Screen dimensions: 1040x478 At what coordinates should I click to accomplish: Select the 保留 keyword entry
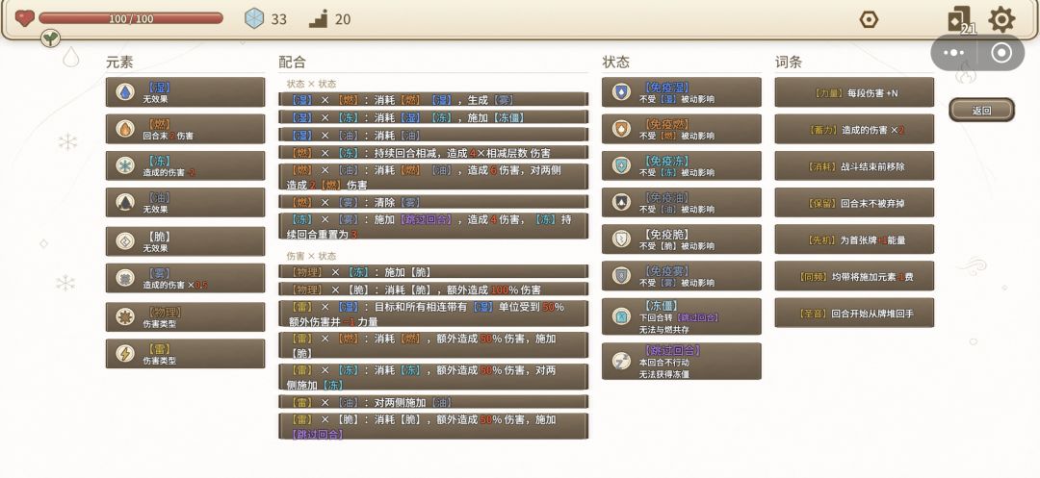tap(854, 203)
